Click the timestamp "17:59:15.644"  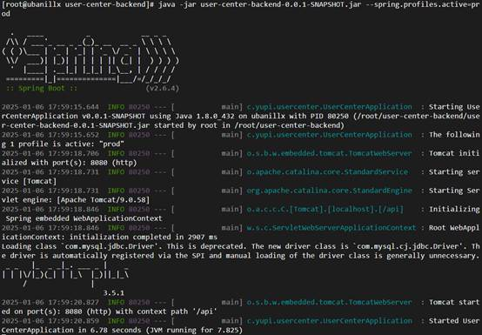tap(74, 107)
